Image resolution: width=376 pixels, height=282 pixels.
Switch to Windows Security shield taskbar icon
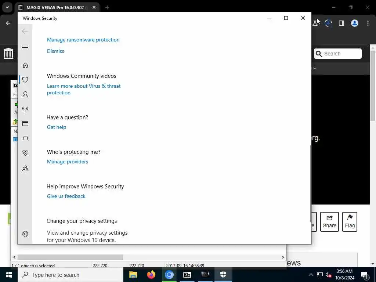[x=223, y=275]
